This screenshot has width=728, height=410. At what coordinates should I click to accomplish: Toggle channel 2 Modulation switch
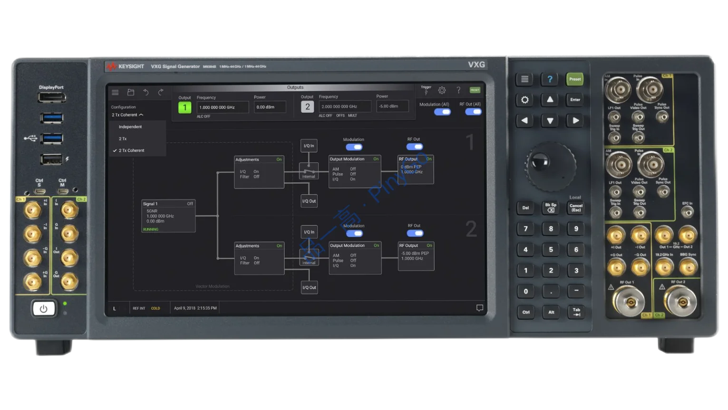(x=354, y=234)
